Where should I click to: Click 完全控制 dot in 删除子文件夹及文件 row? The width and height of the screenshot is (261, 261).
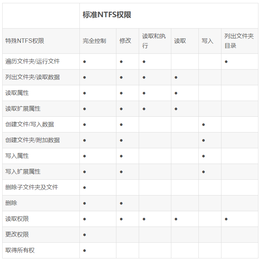point(85,187)
